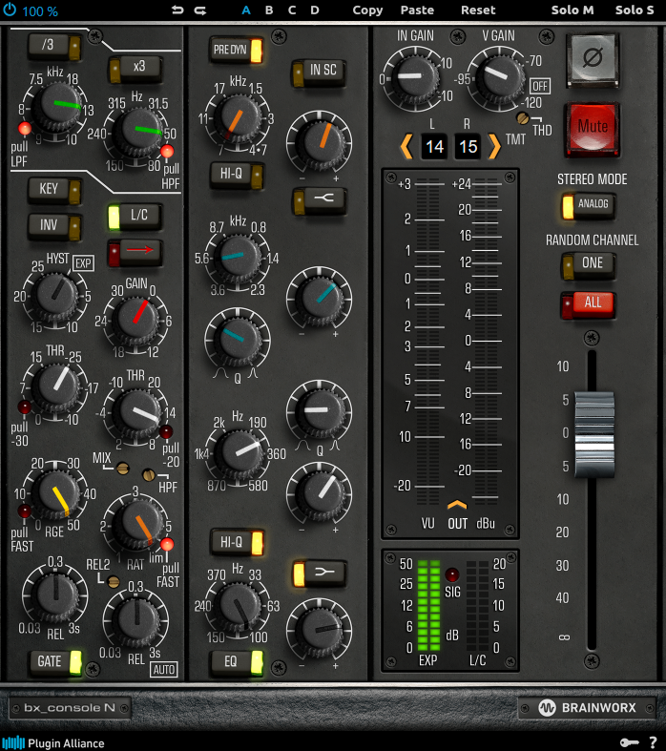Toggle the phase invert Ø button

tap(593, 59)
